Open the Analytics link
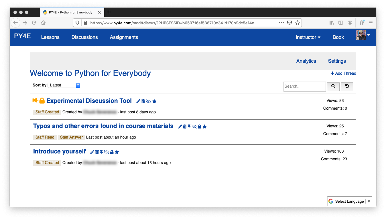386x219 pixels. (x=306, y=61)
